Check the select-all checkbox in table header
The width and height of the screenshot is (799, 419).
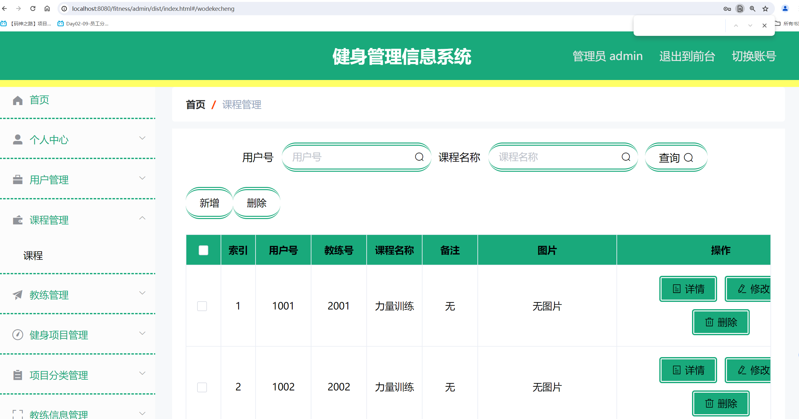(203, 250)
